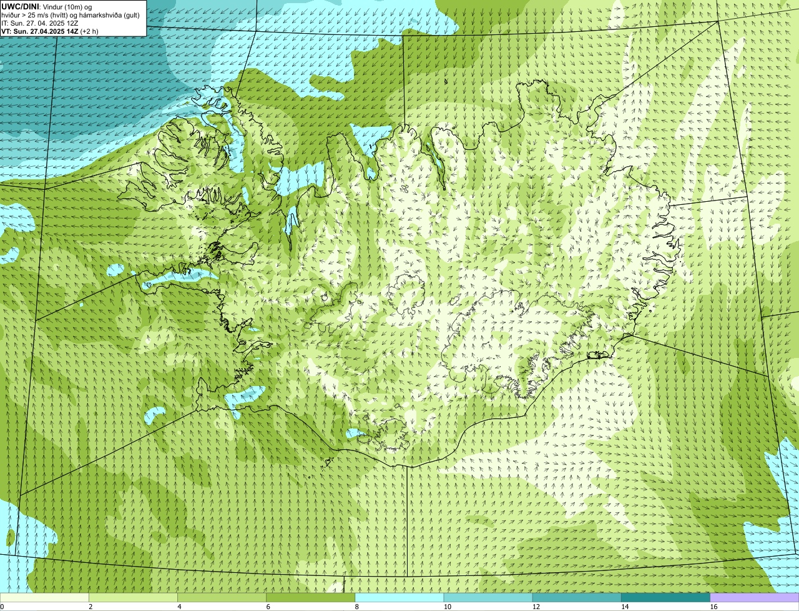Click the '16' label under the color bar
The image size is (799, 611).
tap(713, 607)
